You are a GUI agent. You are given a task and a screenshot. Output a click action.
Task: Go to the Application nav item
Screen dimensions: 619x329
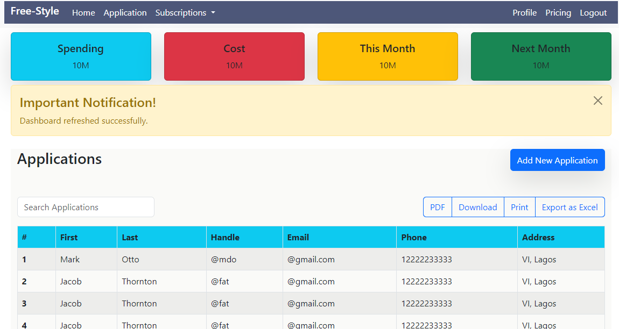pyautogui.click(x=125, y=13)
